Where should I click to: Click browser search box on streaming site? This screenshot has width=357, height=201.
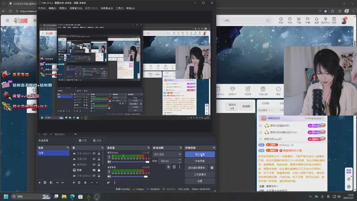pos(246,21)
